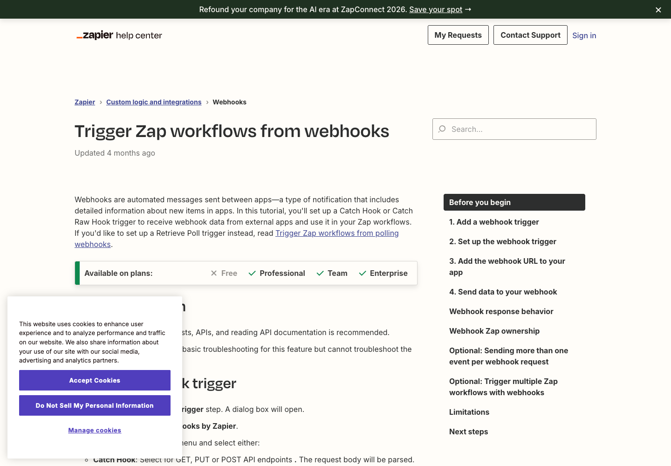This screenshot has width=671, height=466.
Task: Click Do Not Sell My Personal Information
Action: click(x=95, y=405)
